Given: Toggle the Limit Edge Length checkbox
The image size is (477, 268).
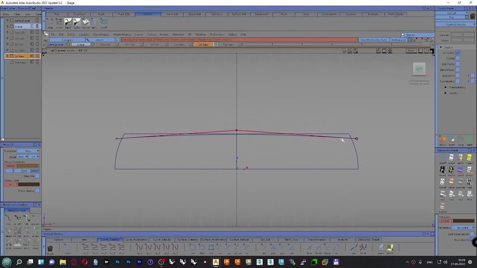Looking at the screenshot, I should (x=473, y=234).
